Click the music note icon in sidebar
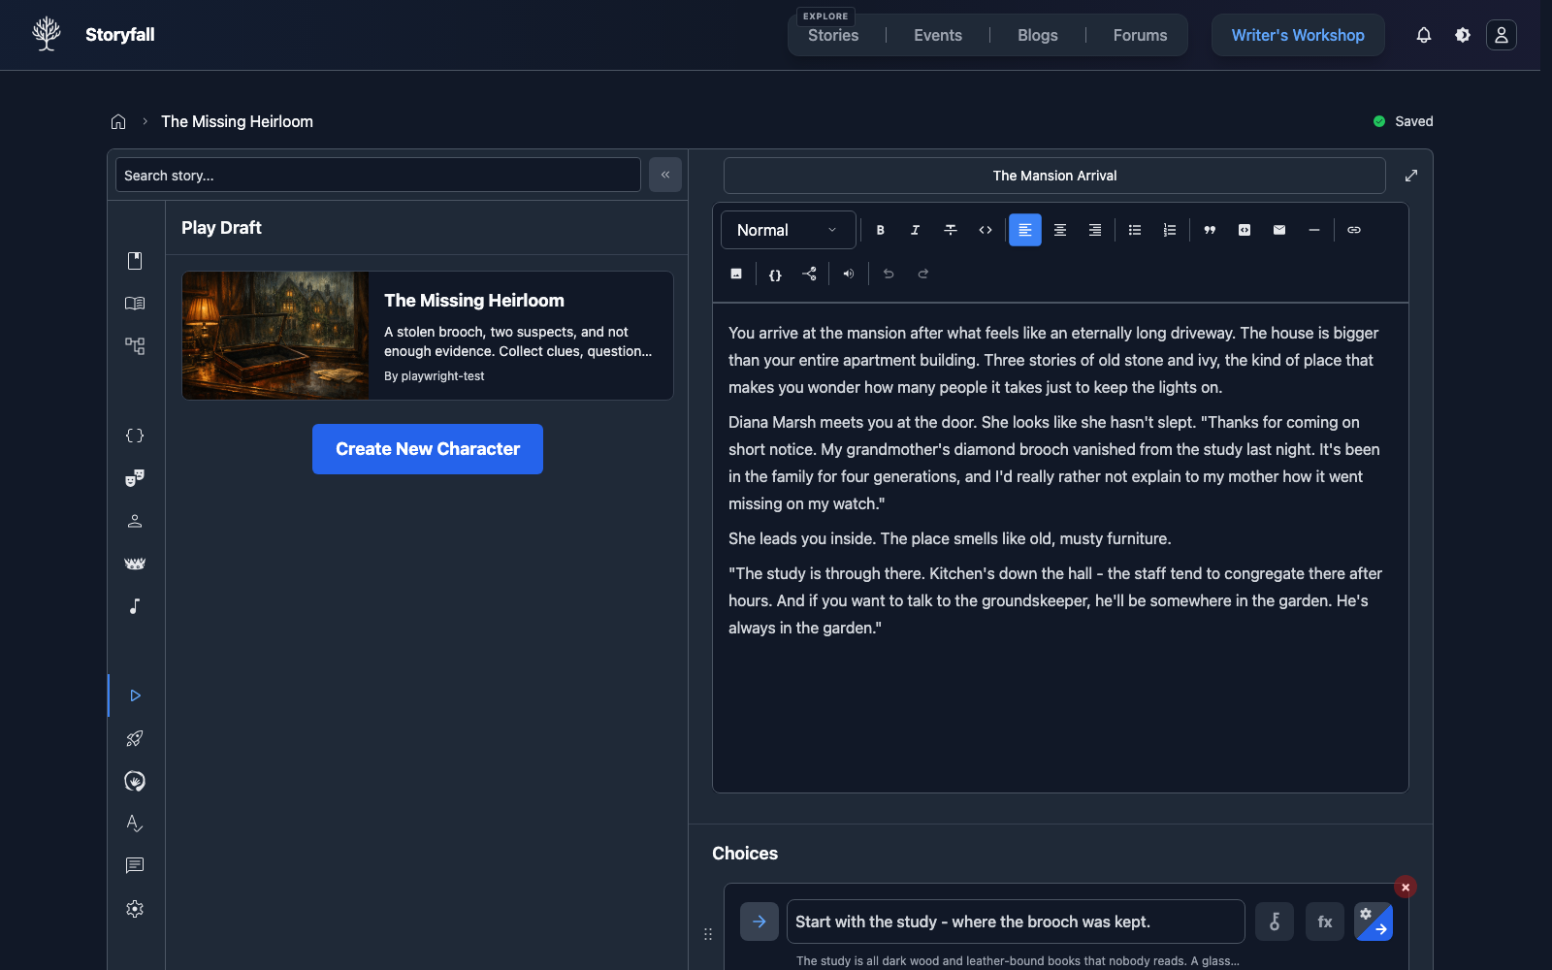Viewport: 1552px width, 970px height. click(x=135, y=605)
